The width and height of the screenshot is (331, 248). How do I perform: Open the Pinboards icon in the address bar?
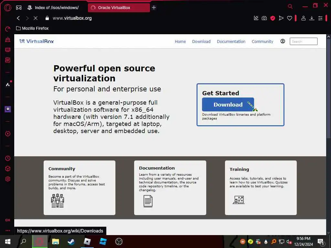(256, 18)
